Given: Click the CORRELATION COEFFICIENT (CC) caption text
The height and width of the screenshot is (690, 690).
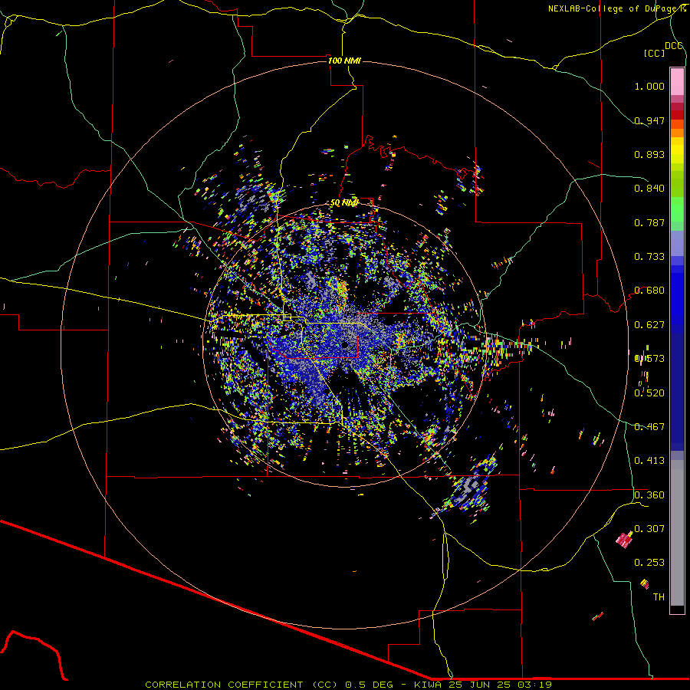Looking at the screenshot, I should pos(242,685).
